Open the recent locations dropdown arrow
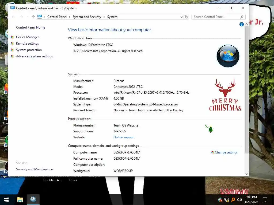The width and height of the screenshot is (274, 205). [28, 17]
